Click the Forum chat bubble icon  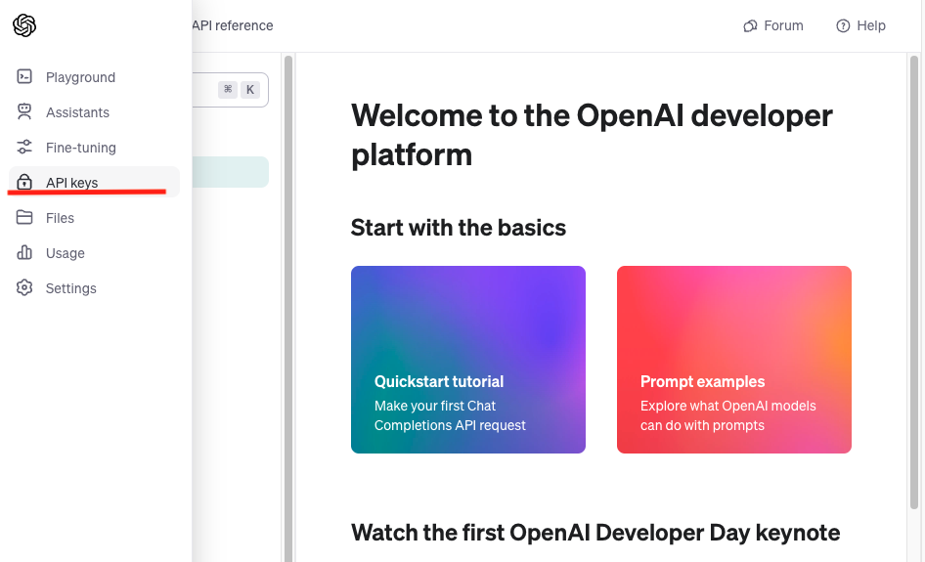750,26
